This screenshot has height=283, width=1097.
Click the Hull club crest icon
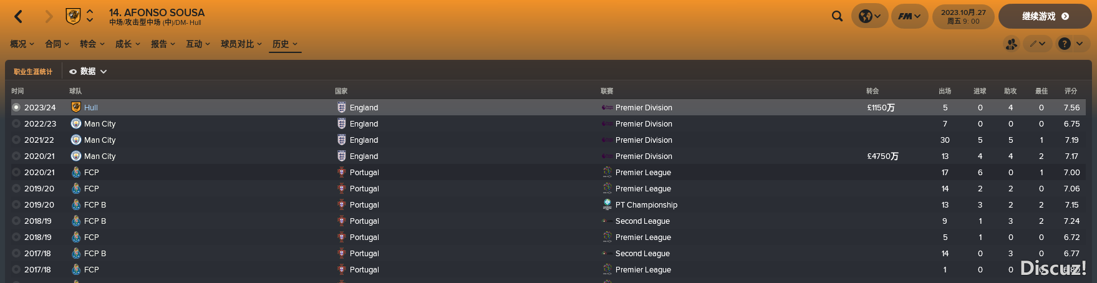click(73, 16)
